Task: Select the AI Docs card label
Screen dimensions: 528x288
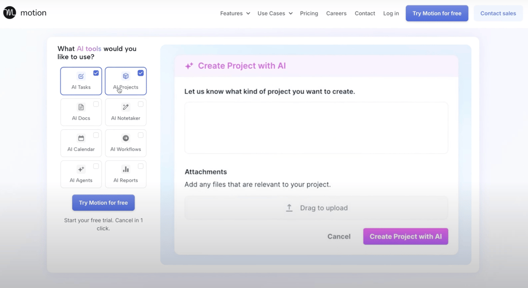Action: click(x=81, y=118)
